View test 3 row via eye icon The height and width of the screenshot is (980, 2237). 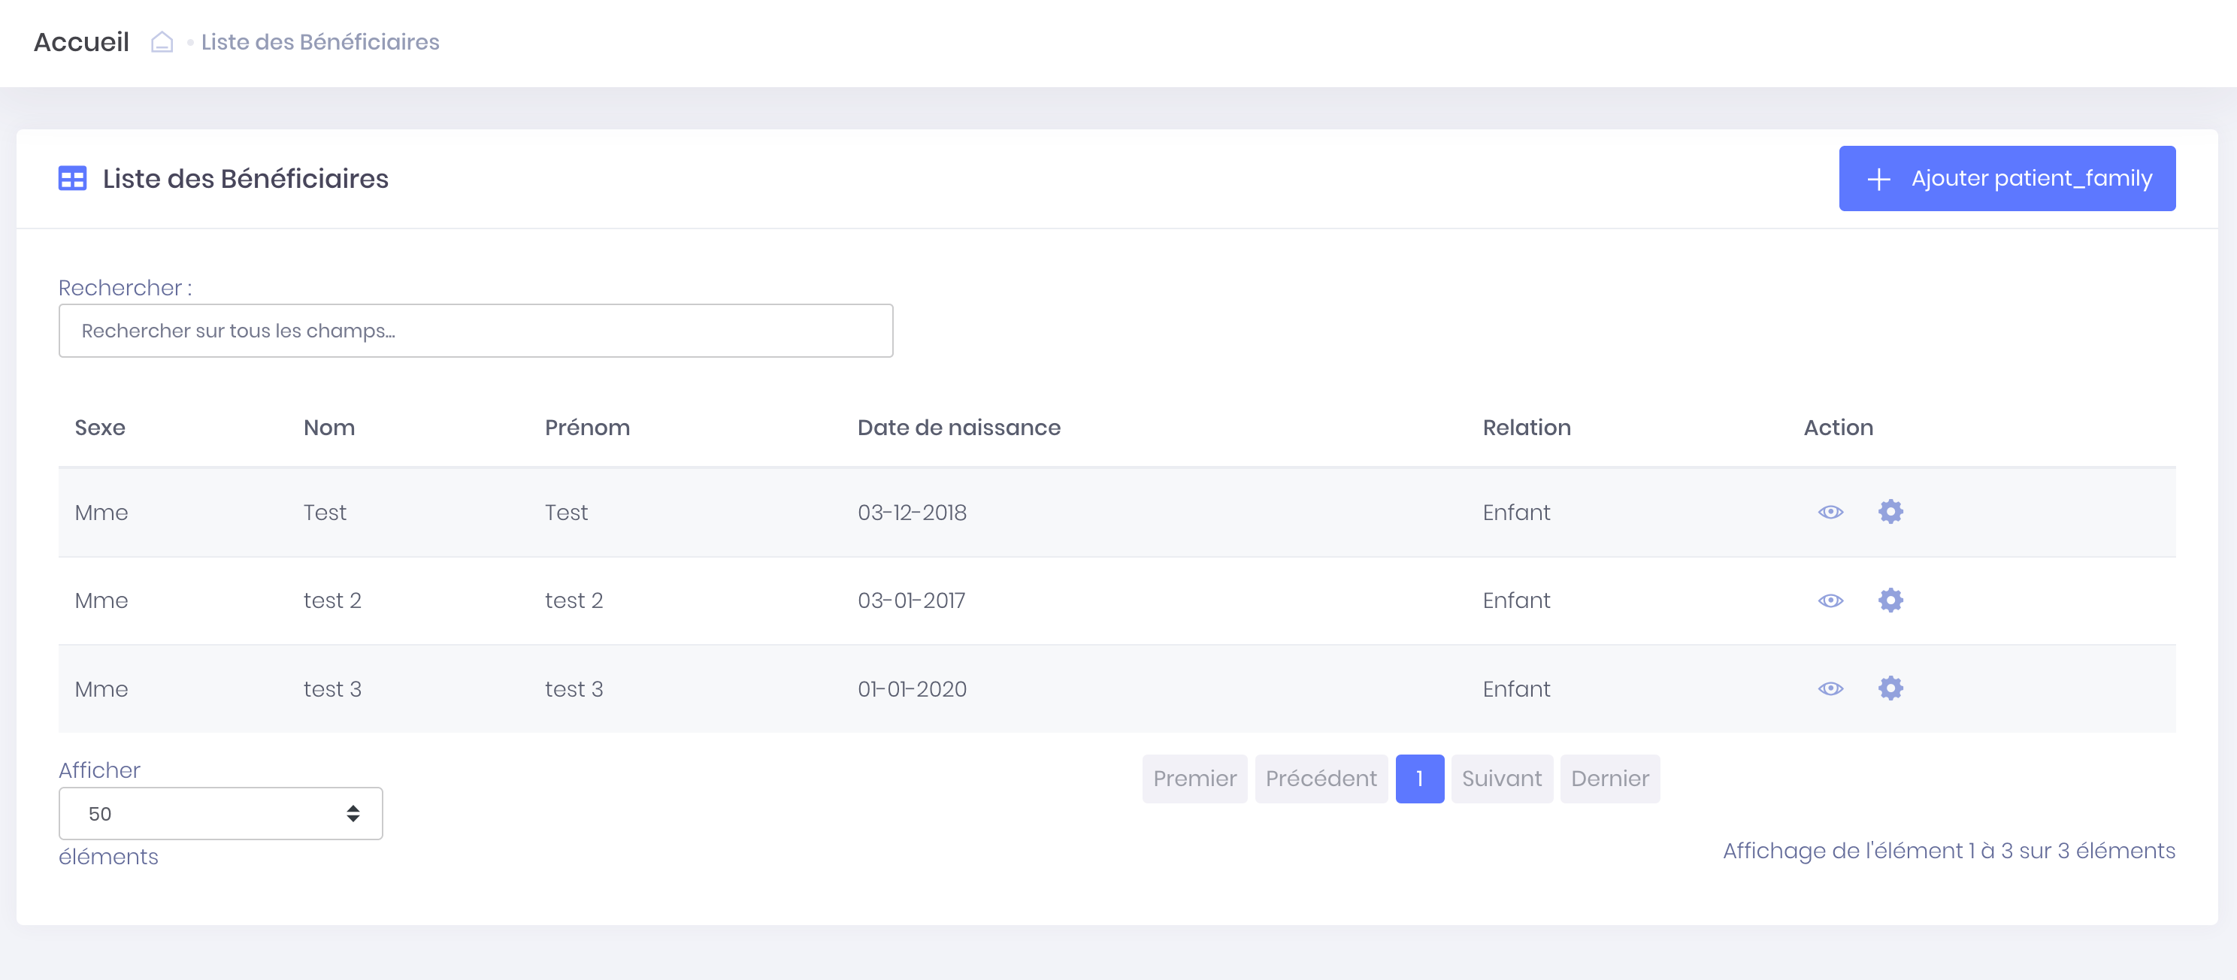[1830, 689]
